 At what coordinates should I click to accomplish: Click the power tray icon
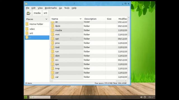coord(145,97)
